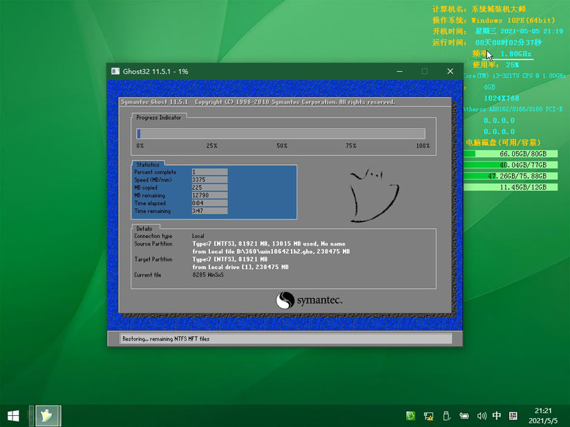Click the Ghost32 window title bar icon
The image size is (570, 427).
click(x=115, y=71)
